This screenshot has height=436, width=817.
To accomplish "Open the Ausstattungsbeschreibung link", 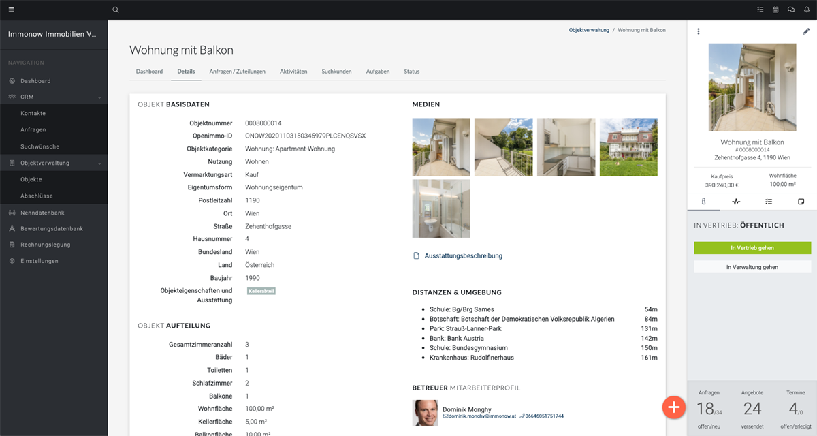I will [x=464, y=256].
